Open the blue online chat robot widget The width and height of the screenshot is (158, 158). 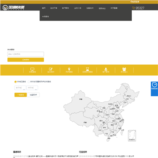(154, 89)
